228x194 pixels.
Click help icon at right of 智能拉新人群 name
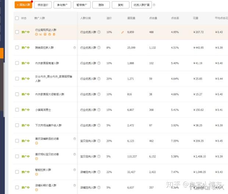pos(75,170)
